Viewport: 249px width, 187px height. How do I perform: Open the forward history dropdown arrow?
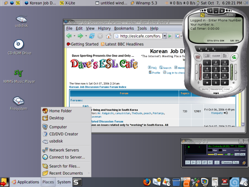click(86, 36)
